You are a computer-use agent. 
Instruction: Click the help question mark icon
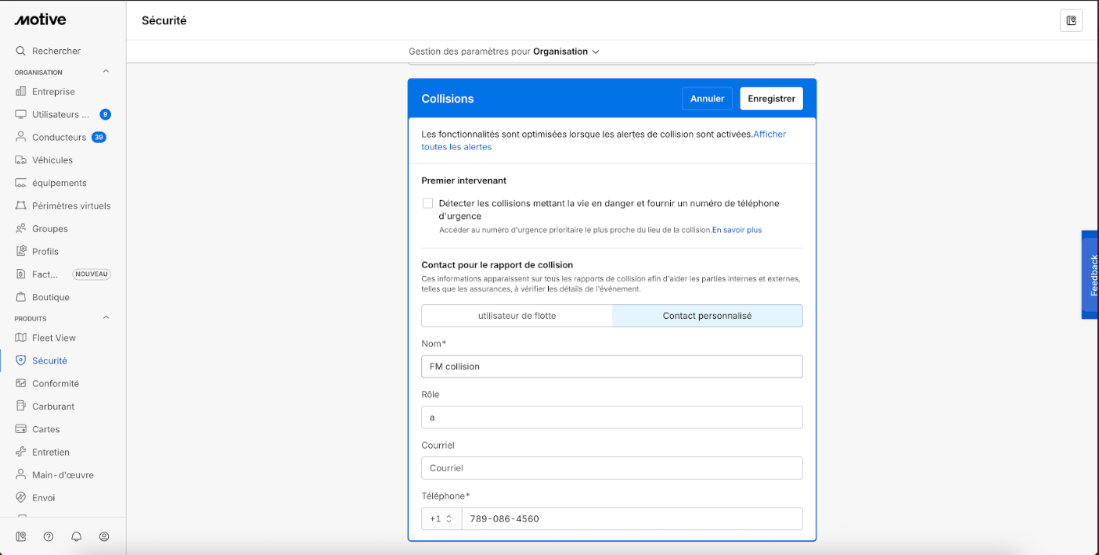click(49, 536)
